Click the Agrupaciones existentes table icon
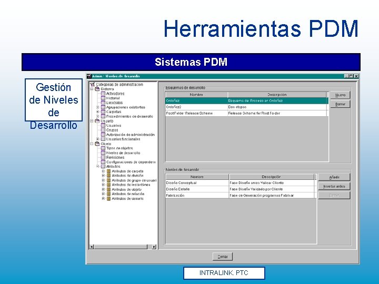 click(103, 107)
